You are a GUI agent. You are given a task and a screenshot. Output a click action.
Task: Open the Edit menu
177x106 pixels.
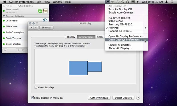[x=39, y=2]
